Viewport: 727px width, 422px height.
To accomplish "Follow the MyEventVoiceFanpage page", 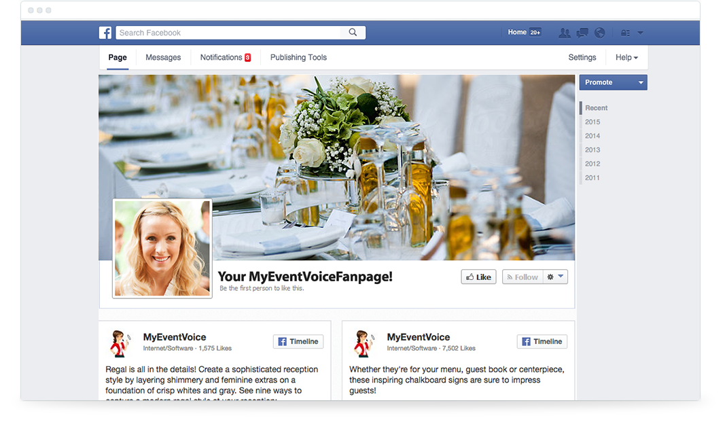I will click(x=522, y=277).
